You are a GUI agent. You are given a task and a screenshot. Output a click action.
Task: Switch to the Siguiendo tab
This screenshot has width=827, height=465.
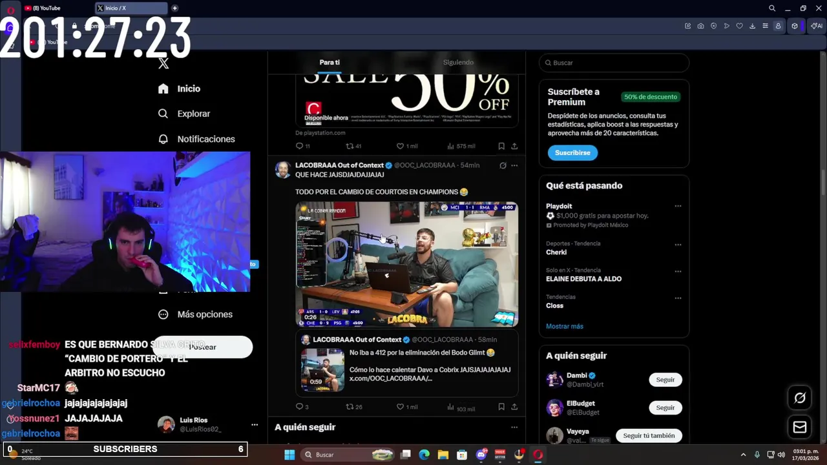458,63
